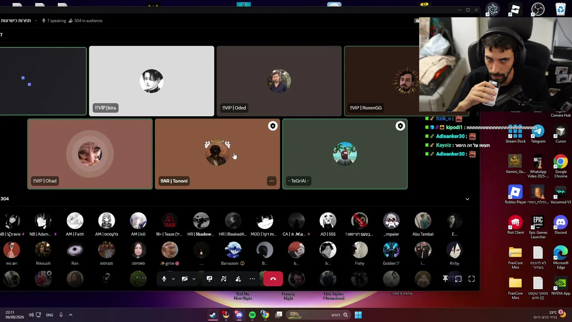Click the moderator badge on TeGriAi's tile

tap(400, 126)
